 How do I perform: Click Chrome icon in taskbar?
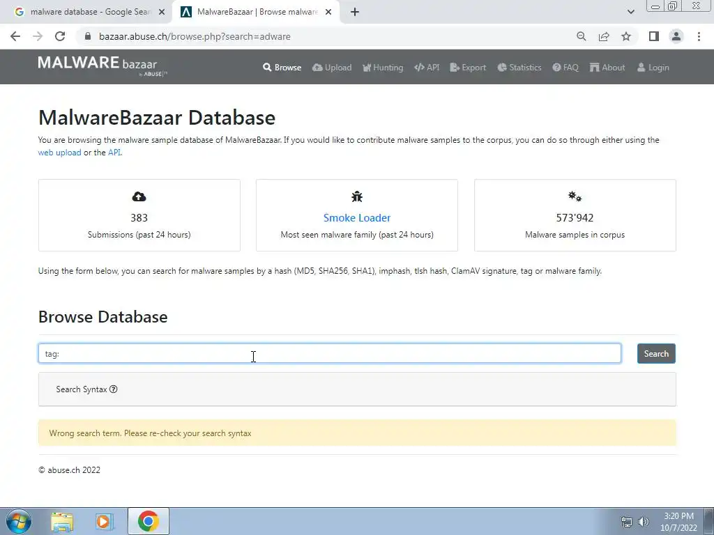tap(148, 521)
